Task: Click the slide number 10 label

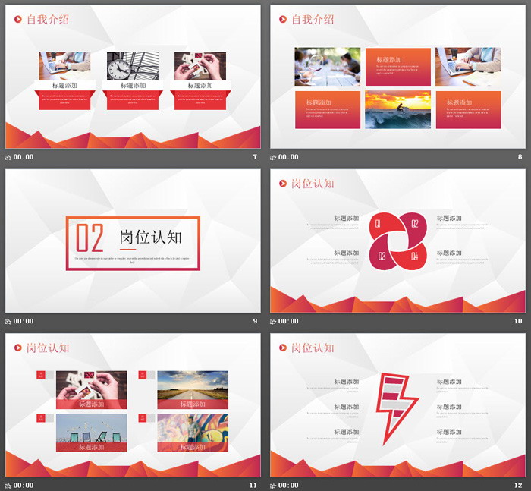Action: (x=518, y=321)
